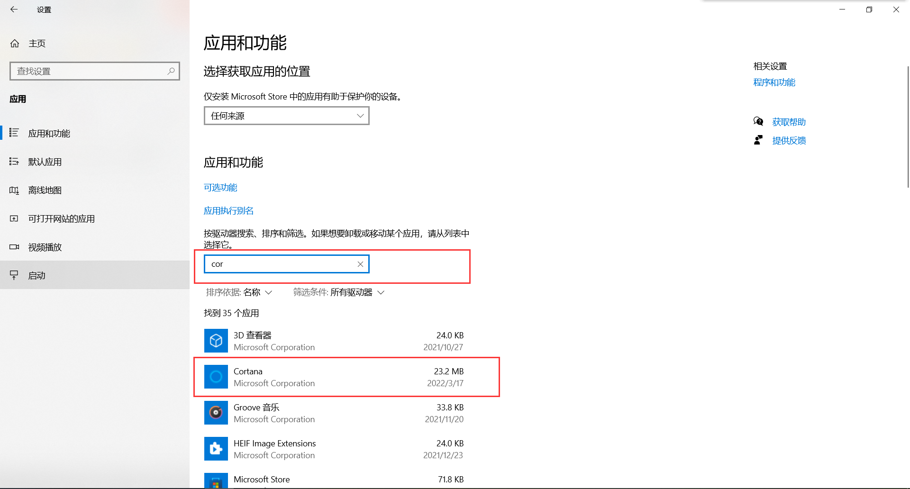Click the 离线地图 map icon
910x489 pixels.
point(14,190)
